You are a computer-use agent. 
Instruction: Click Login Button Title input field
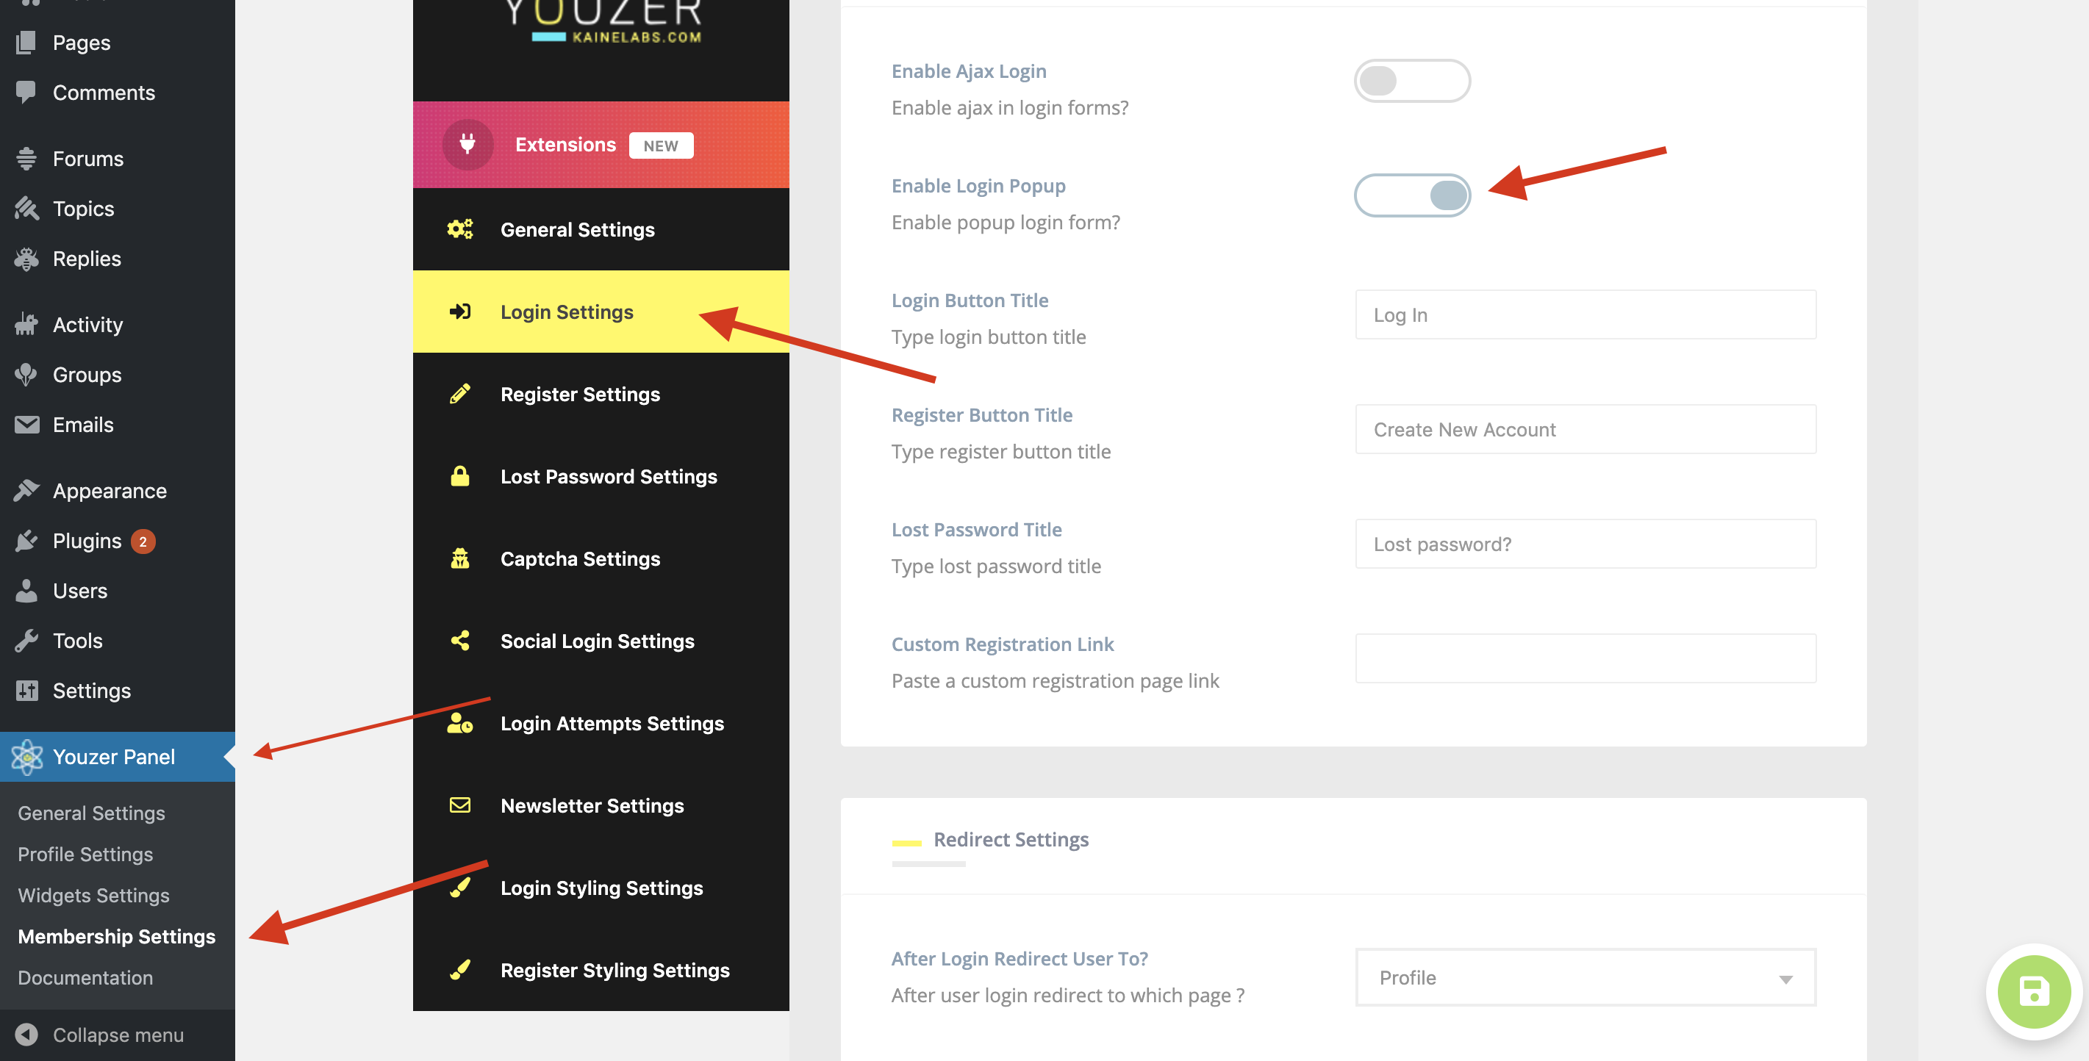tap(1587, 312)
